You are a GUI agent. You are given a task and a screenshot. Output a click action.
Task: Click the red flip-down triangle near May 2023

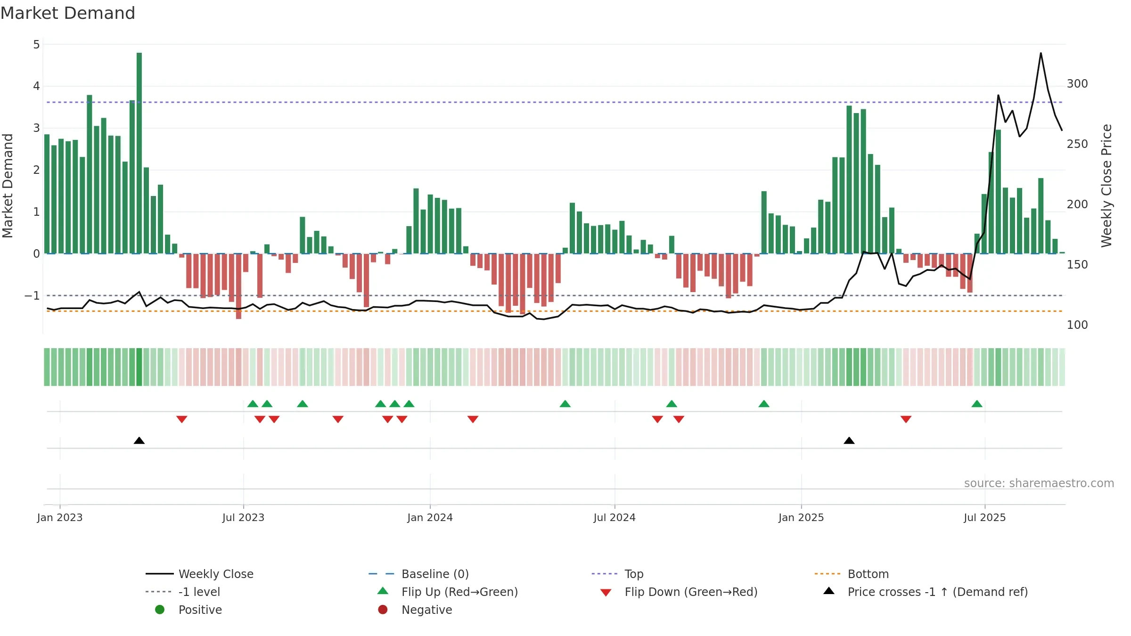pos(182,419)
